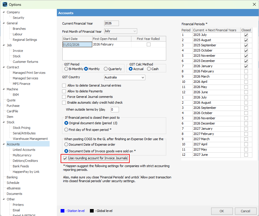Click the blue Station level color box
259x216 pixels.
[62, 211]
